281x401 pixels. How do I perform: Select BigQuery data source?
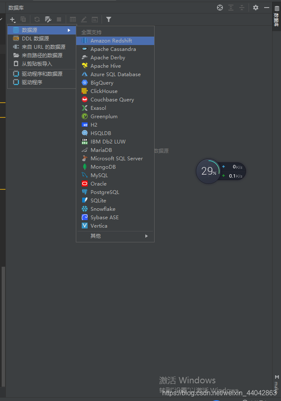click(x=115, y=83)
